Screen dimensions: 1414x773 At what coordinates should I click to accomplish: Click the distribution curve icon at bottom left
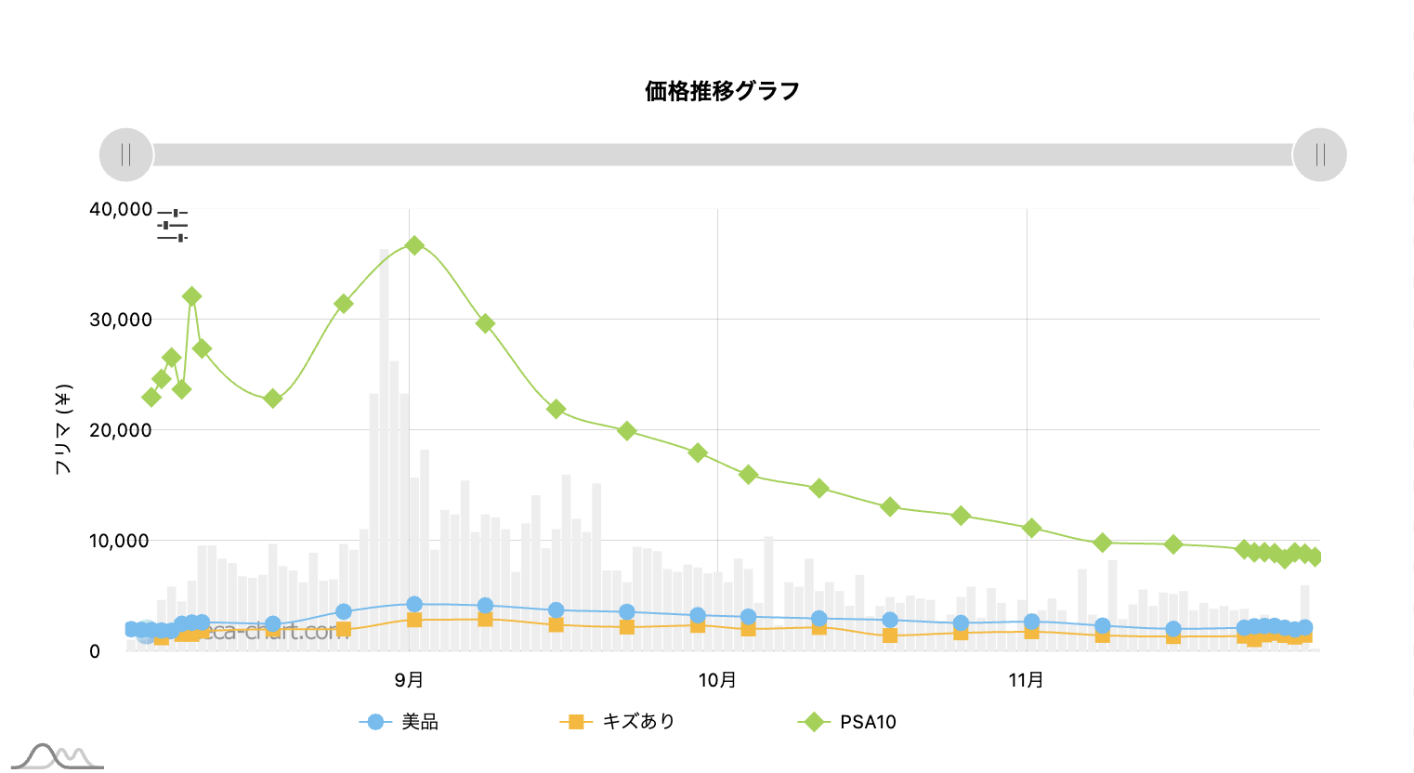pyautogui.click(x=57, y=756)
